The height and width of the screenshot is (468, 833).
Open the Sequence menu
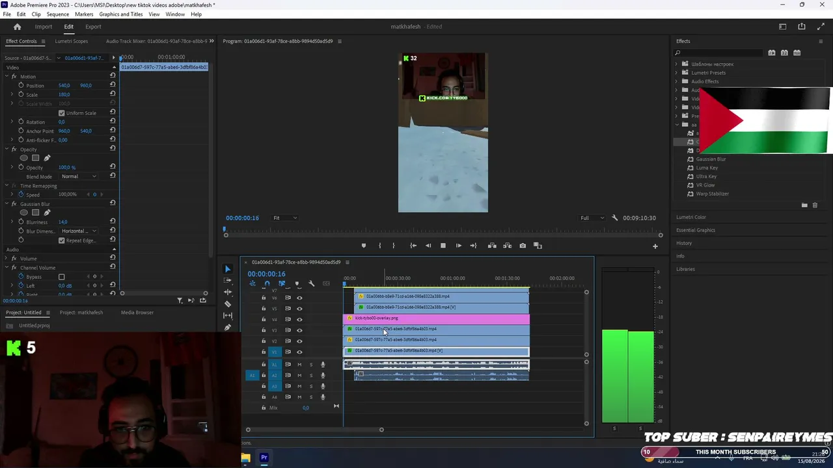coord(58,14)
